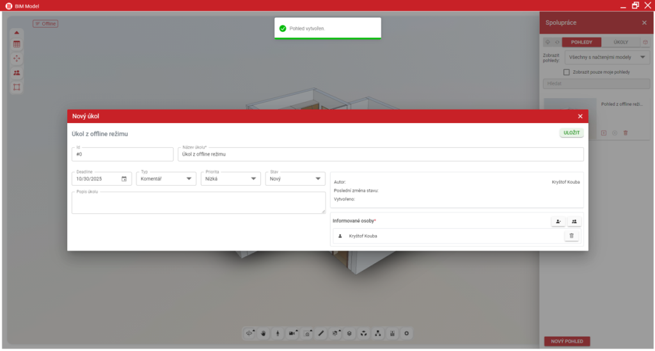Click the trash icon on the view card
Image resolution: width=655 pixels, height=351 pixels.
coord(626,133)
